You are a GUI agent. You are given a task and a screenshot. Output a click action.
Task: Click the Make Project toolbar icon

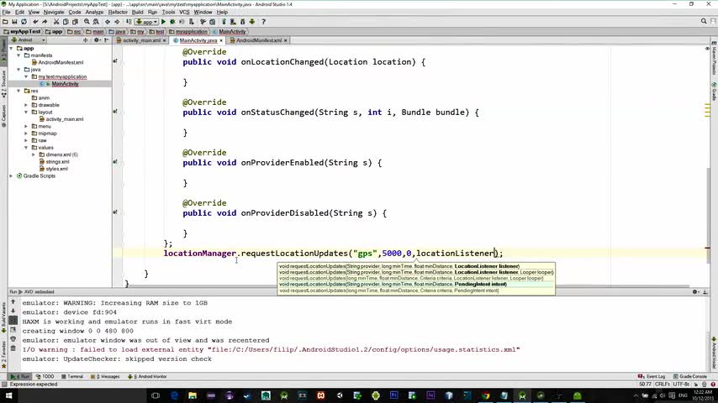click(129, 22)
